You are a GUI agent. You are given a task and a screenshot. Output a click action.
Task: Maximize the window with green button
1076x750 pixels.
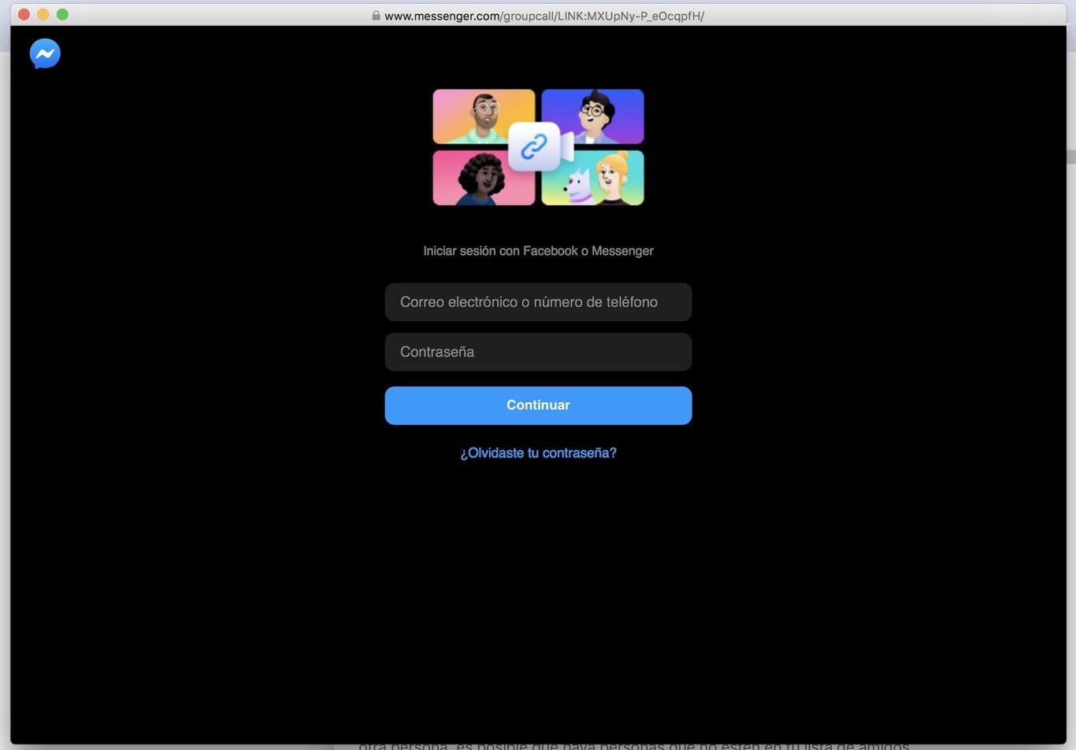click(x=62, y=14)
